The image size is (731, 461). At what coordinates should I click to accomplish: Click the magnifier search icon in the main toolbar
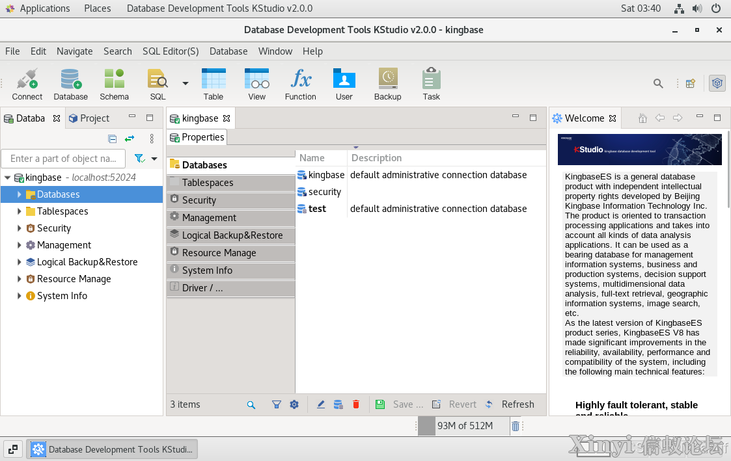pyautogui.click(x=658, y=83)
